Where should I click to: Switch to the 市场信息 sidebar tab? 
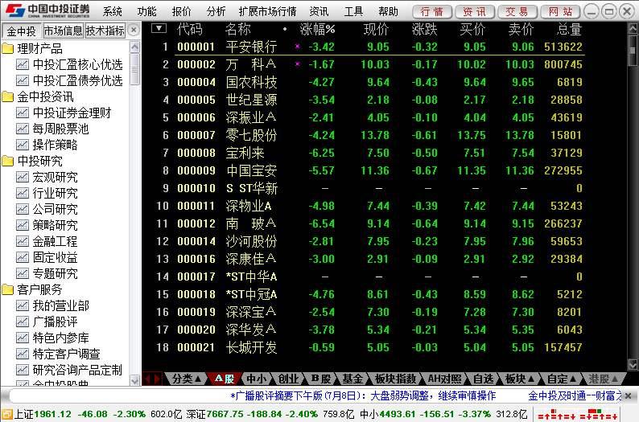click(x=63, y=31)
